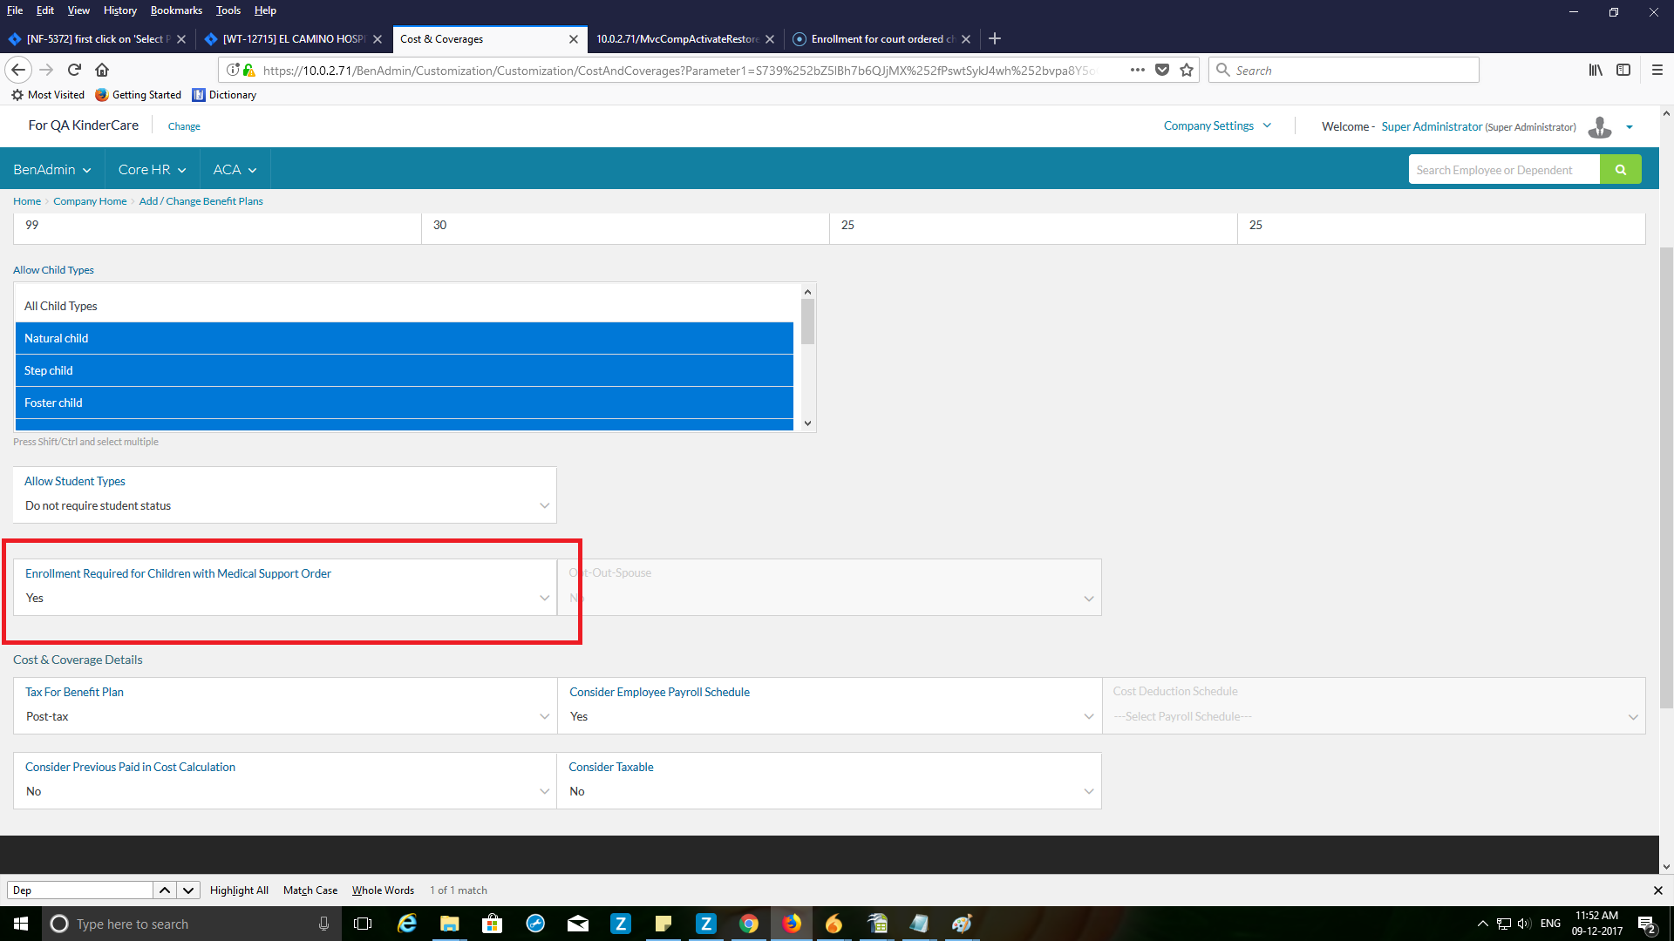Viewport: 1674px width, 941px height.
Task: Go to the Firefox home page
Action: [x=102, y=70]
